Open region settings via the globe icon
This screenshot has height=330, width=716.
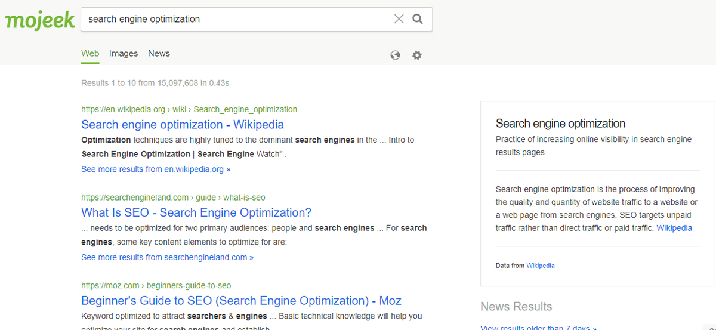click(x=395, y=55)
